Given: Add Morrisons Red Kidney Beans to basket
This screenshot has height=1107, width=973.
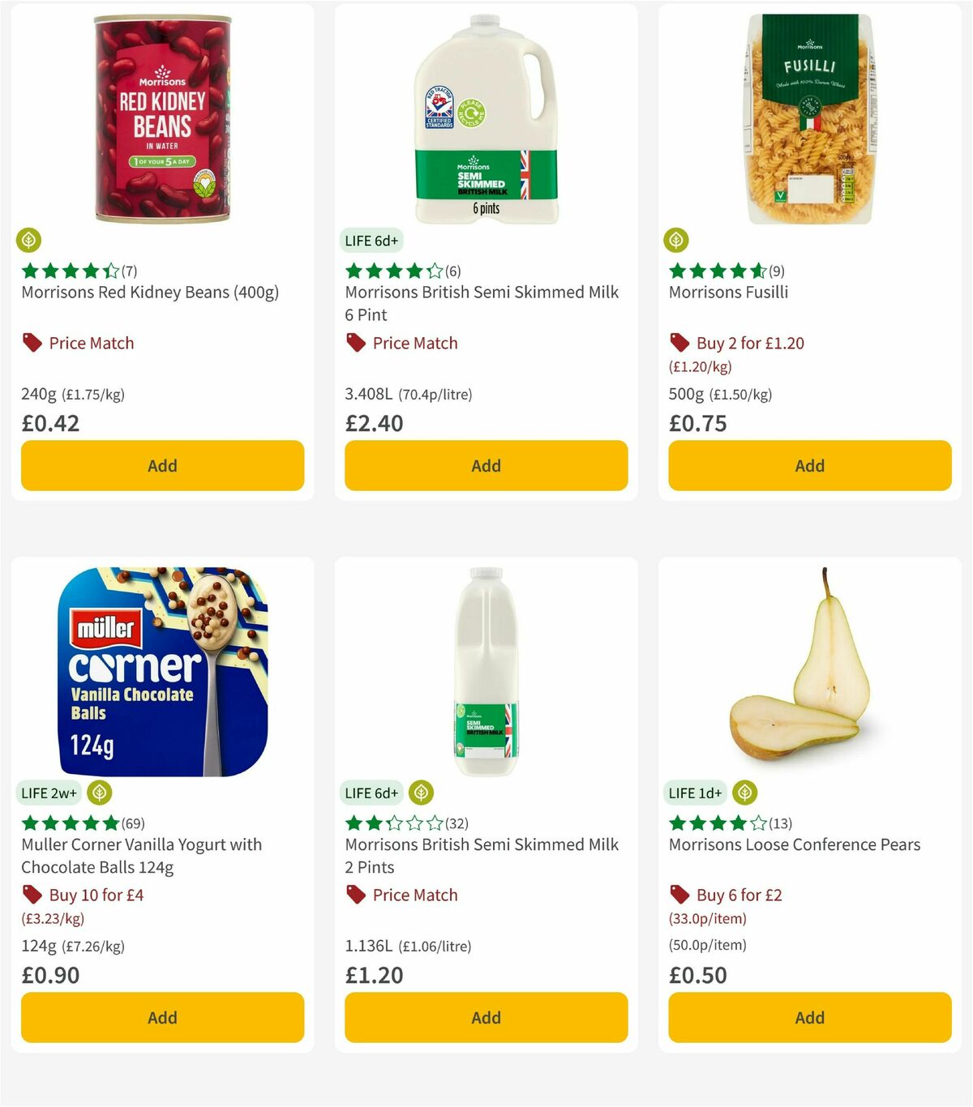Looking at the screenshot, I should click(162, 465).
